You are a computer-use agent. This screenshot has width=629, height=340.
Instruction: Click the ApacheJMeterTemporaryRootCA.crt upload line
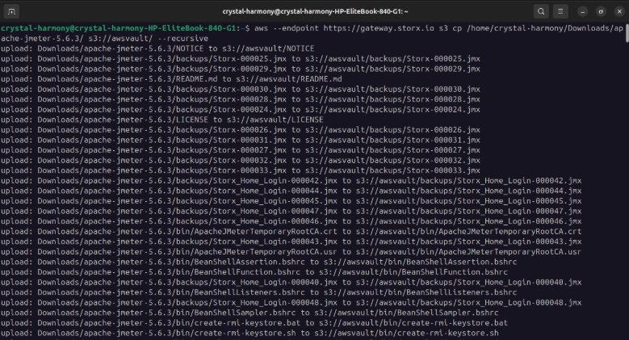291,232
